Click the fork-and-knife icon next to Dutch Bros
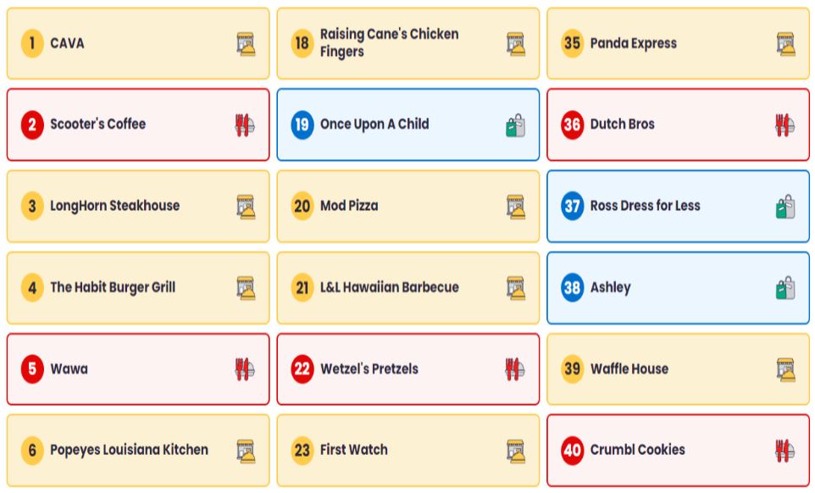 pyautogui.click(x=785, y=125)
